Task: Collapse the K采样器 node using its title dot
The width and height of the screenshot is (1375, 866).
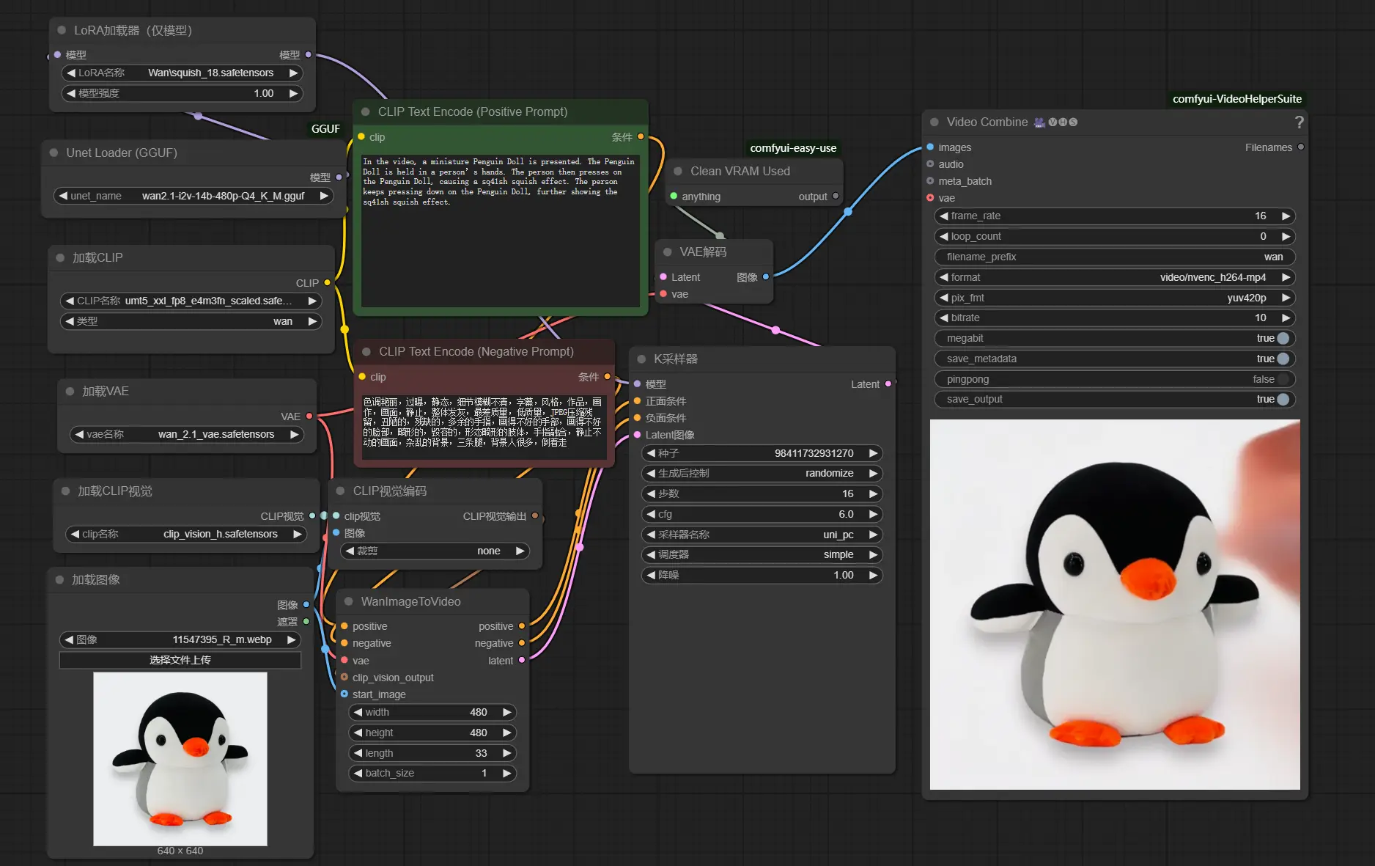Action: click(641, 359)
